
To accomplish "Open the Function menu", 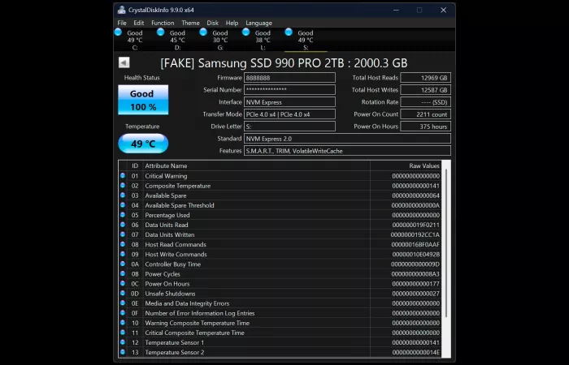I will click(163, 23).
